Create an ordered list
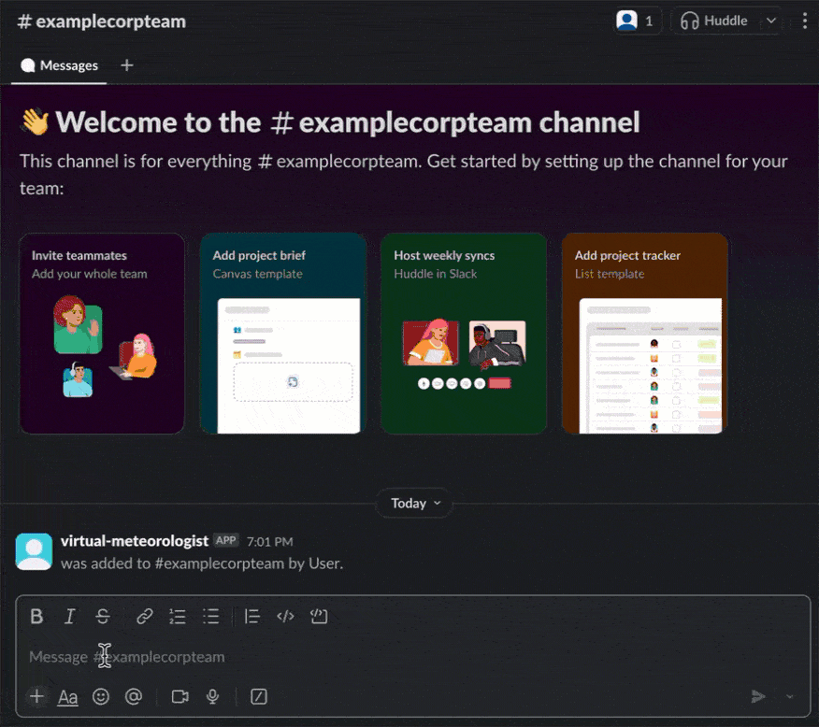The image size is (819, 727). point(178,616)
